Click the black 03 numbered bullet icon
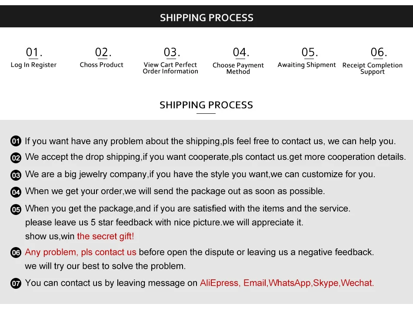This screenshot has height=317, width=413. click(16, 175)
